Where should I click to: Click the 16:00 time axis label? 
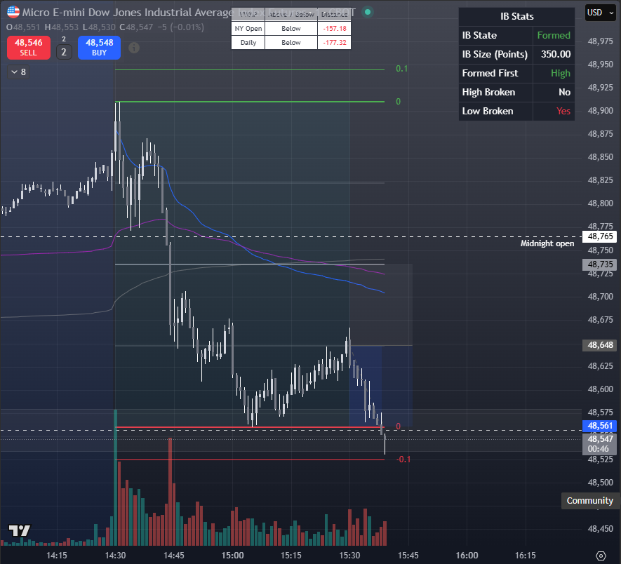[467, 556]
